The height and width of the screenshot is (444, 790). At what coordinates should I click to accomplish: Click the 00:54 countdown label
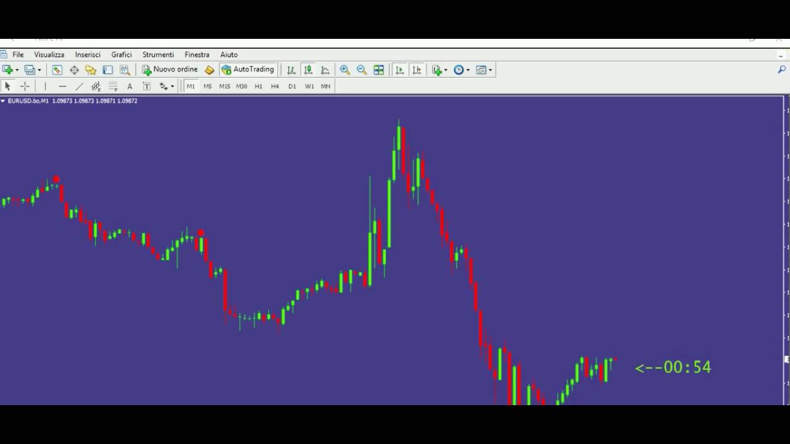pos(673,368)
